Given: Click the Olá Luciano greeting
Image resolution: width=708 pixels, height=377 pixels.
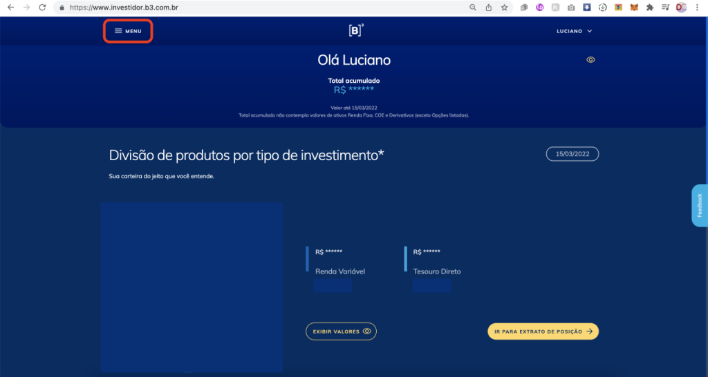Looking at the screenshot, I should click(354, 60).
